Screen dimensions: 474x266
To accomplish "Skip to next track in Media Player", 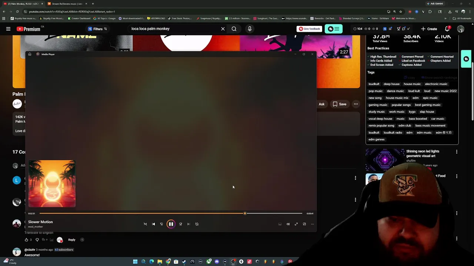I will coord(188,224).
